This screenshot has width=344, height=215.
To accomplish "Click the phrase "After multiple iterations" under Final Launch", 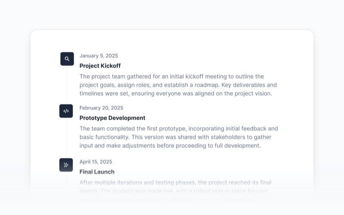I will (113, 182).
